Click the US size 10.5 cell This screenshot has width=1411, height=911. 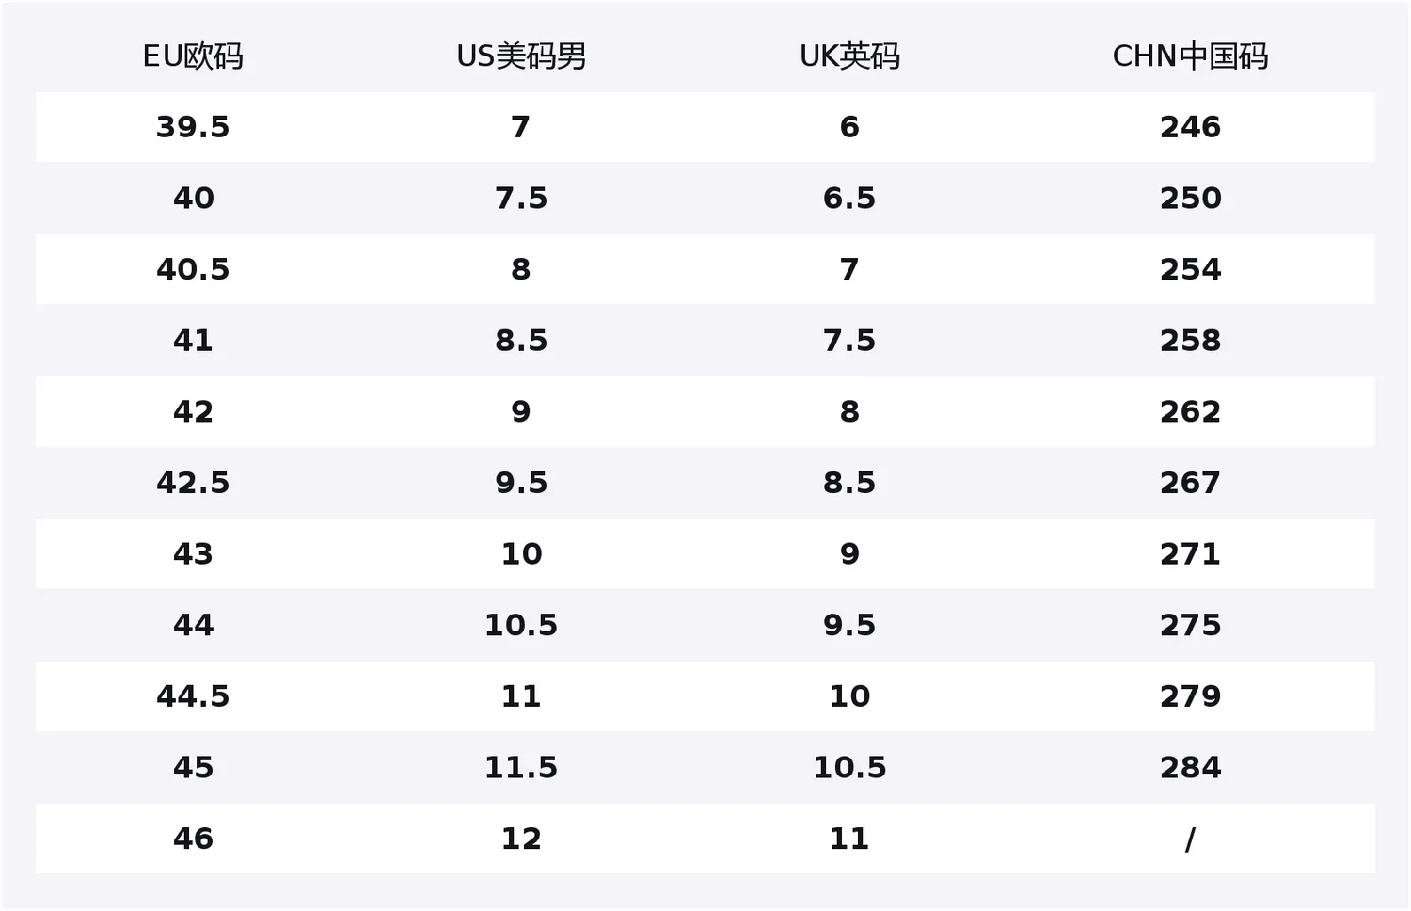(521, 625)
